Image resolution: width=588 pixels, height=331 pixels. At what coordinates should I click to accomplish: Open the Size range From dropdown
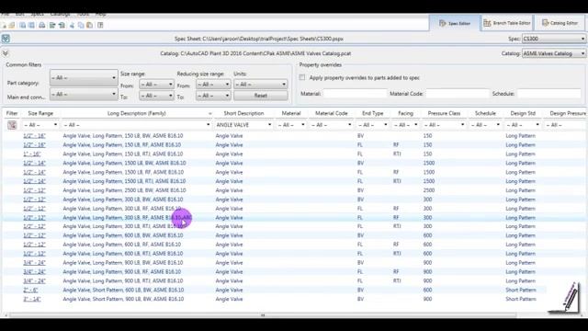(156, 85)
